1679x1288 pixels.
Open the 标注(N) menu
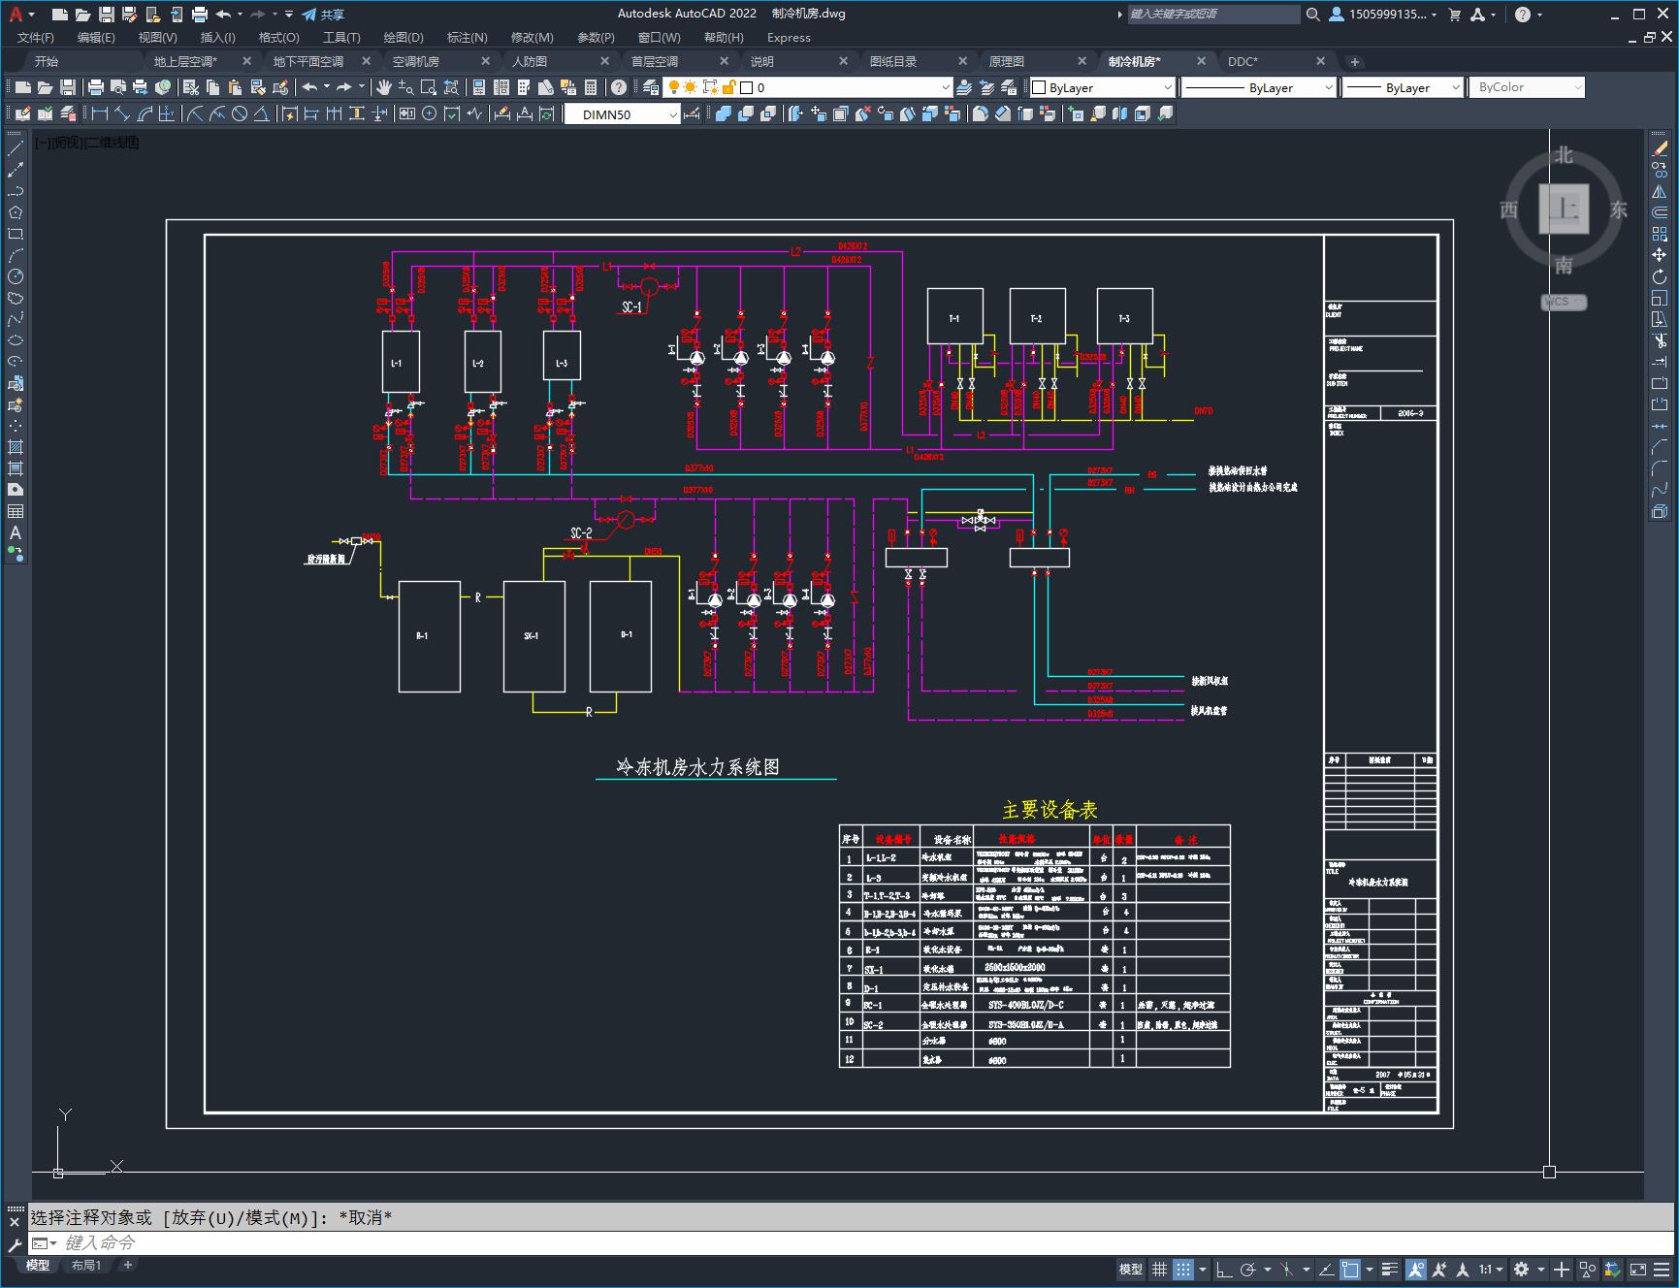coord(467,37)
